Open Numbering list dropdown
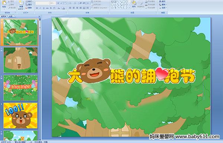This screenshot has width=223, height=143. coord(76,3)
